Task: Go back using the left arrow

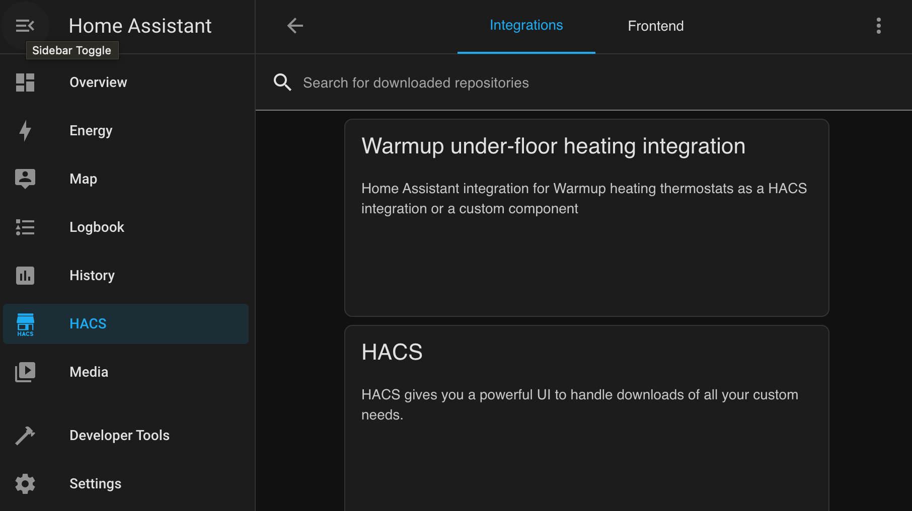Action: [295, 26]
